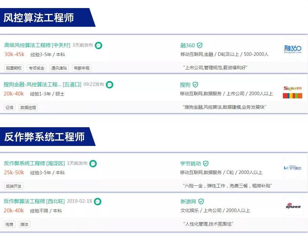Click verified shield icon beside 搜狗
This screenshot has width=308, height=239.
195,85
